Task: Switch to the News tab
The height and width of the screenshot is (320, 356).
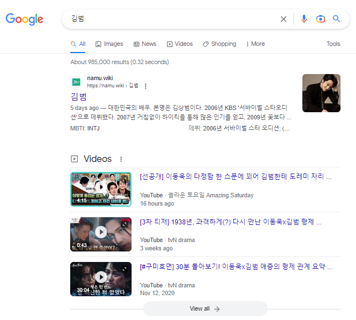Action: coord(145,44)
